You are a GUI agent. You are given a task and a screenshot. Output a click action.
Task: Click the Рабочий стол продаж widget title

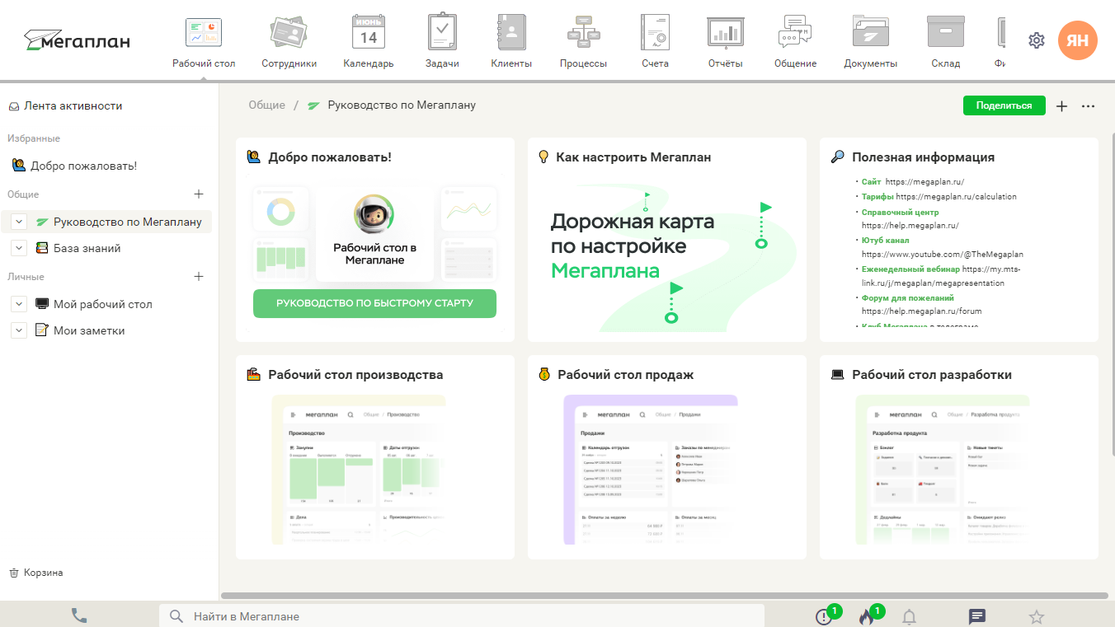click(626, 375)
